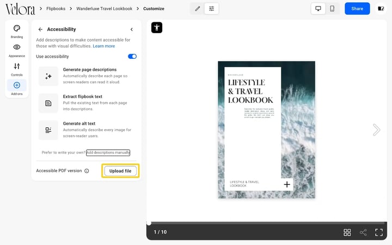
Task: Switch to mobile preview
Action: tap(332, 9)
